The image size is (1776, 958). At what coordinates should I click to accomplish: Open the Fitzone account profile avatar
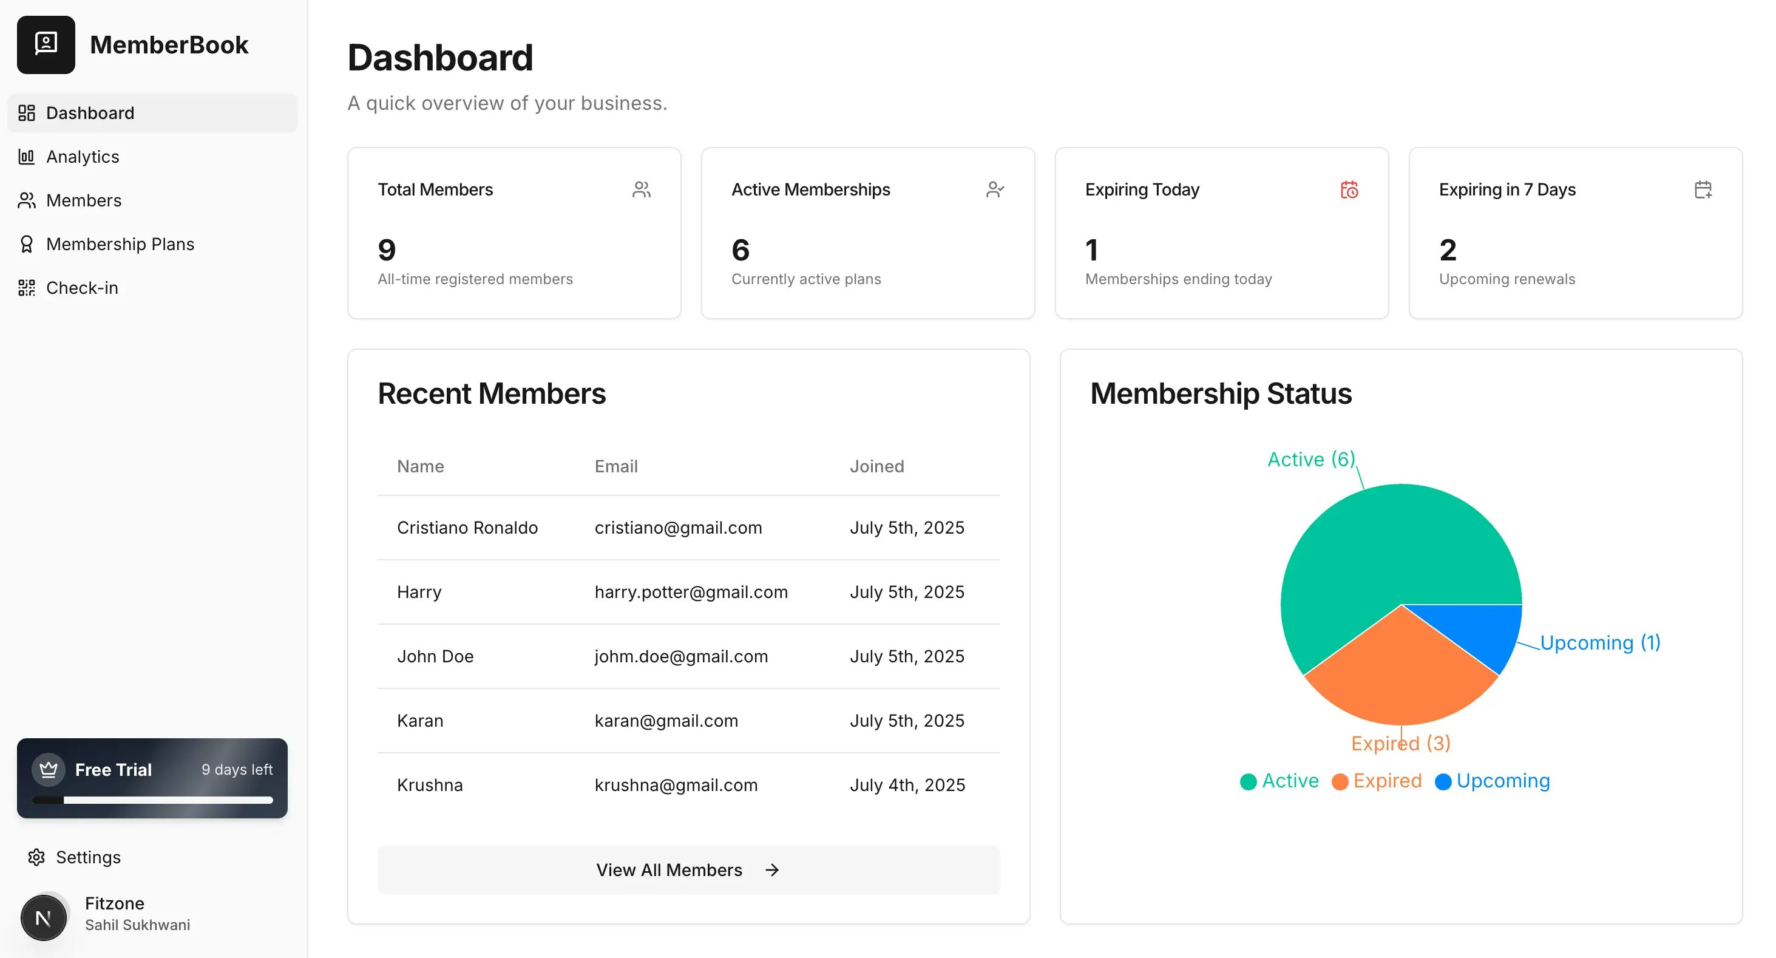(x=44, y=917)
